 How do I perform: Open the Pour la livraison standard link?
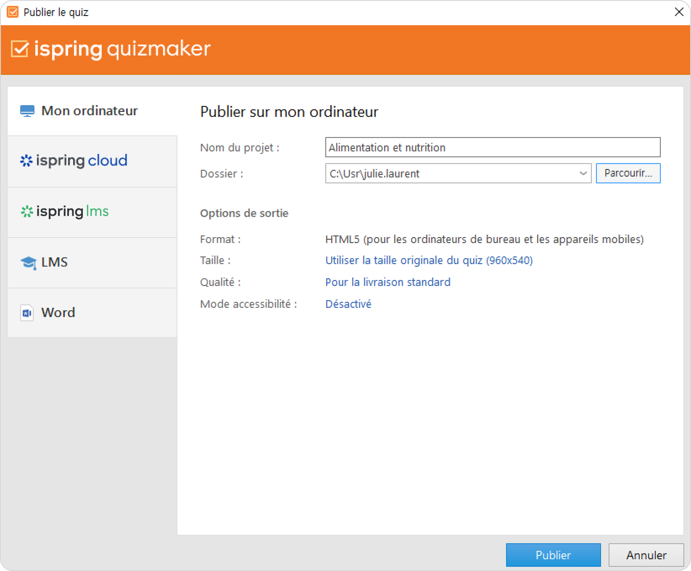coord(388,282)
